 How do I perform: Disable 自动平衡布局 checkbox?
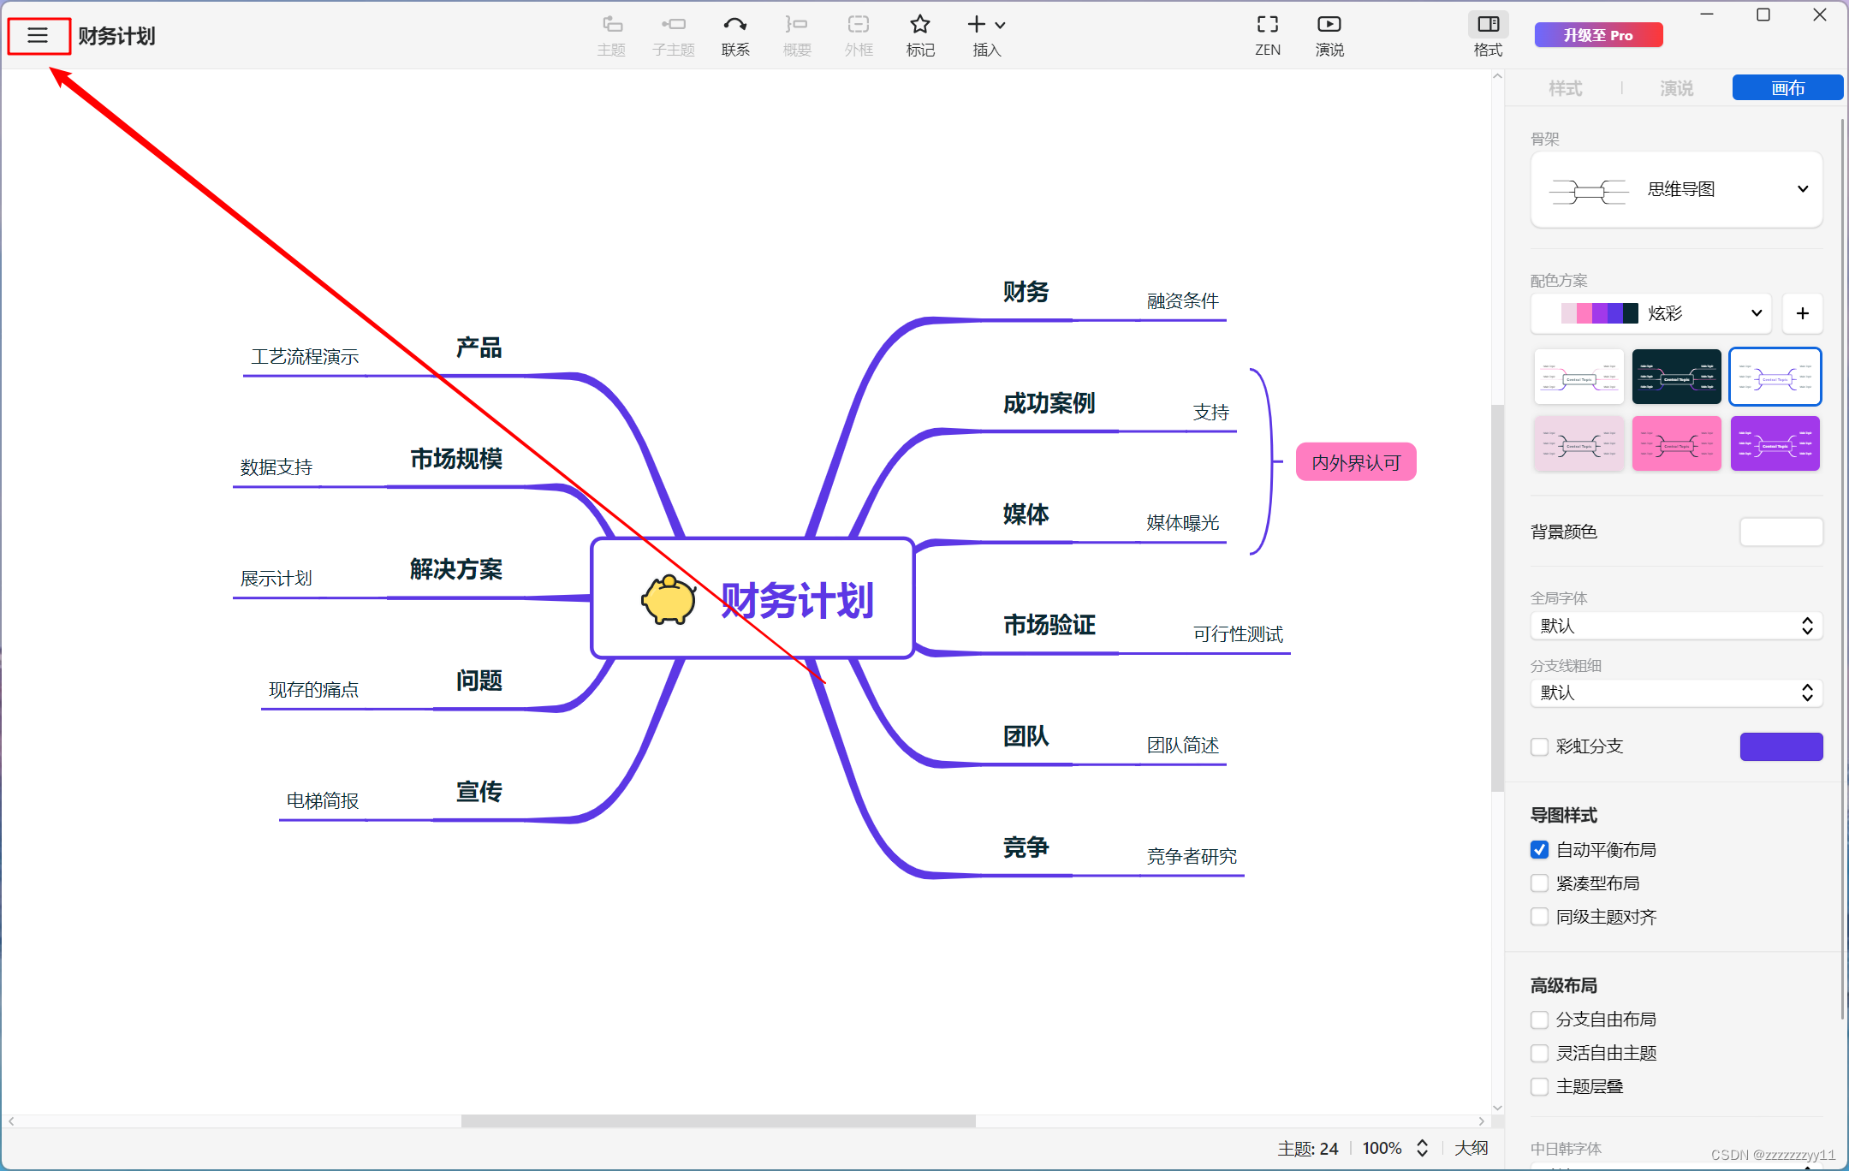[1539, 850]
